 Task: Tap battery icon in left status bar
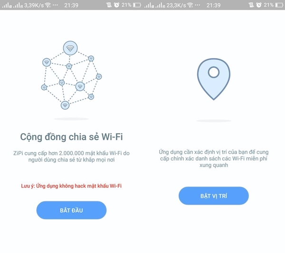[137, 5]
